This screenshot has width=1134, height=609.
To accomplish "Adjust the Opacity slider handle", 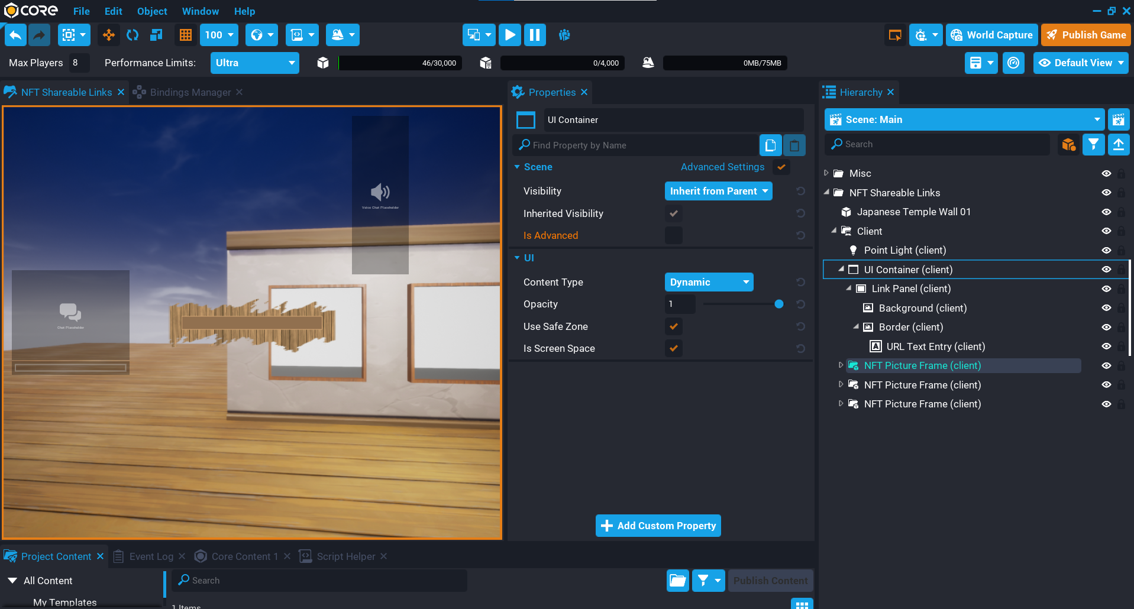I will pos(778,304).
